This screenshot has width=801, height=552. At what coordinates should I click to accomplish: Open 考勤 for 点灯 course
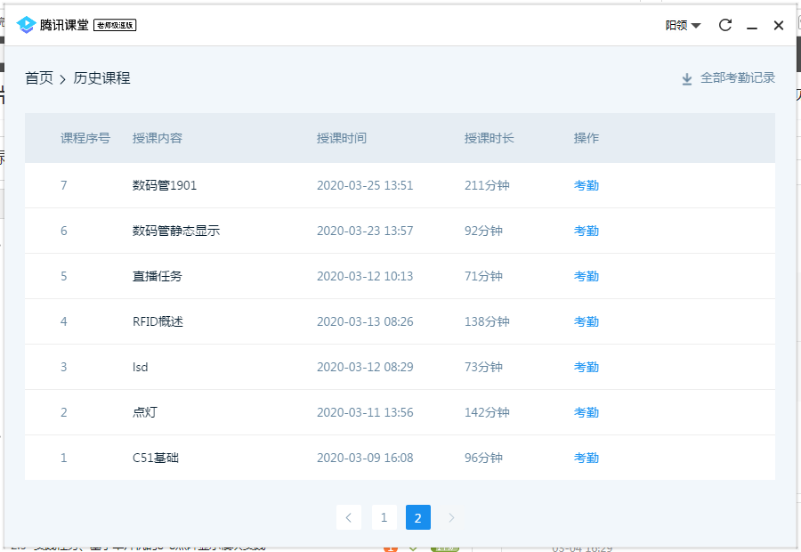click(586, 412)
